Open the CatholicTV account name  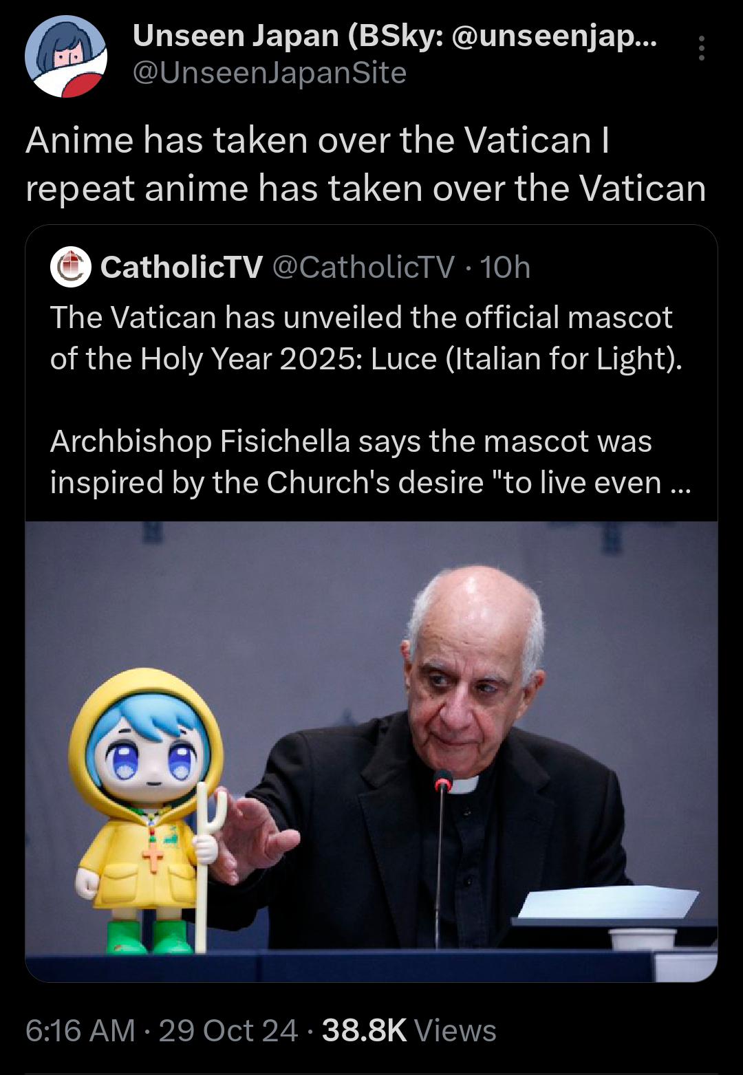[x=182, y=267]
